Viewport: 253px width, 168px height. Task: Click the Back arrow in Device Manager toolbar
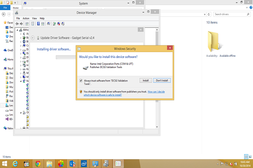[17, 24]
